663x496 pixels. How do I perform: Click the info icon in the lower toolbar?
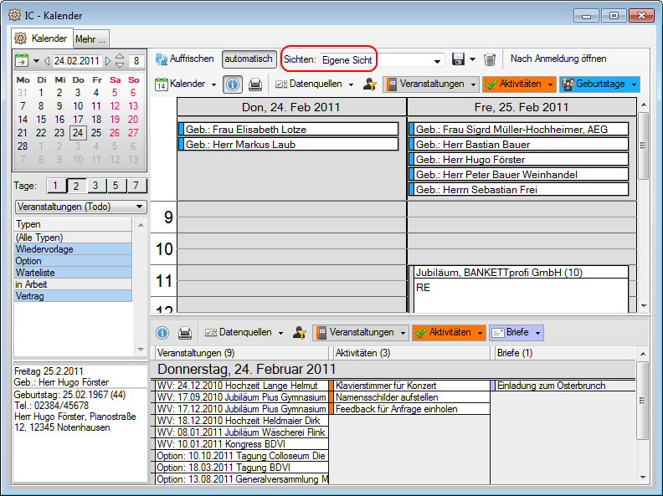click(x=162, y=333)
